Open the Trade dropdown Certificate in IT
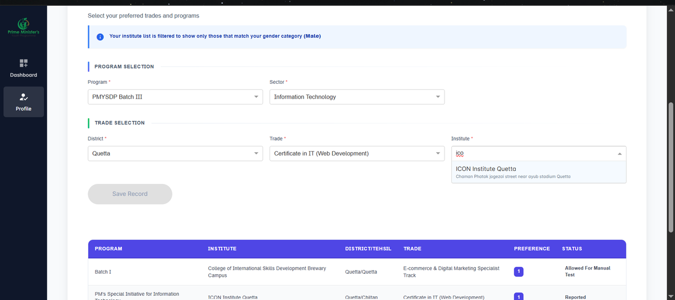Image resolution: width=675 pixels, height=300 pixels. pyautogui.click(x=357, y=153)
